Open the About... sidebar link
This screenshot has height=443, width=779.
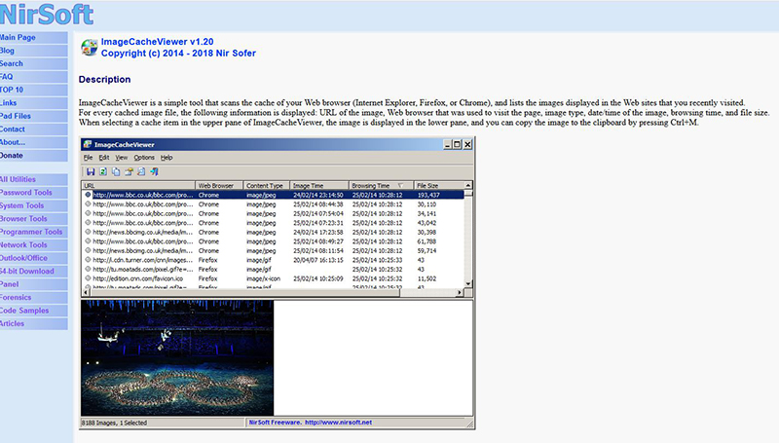33,142
